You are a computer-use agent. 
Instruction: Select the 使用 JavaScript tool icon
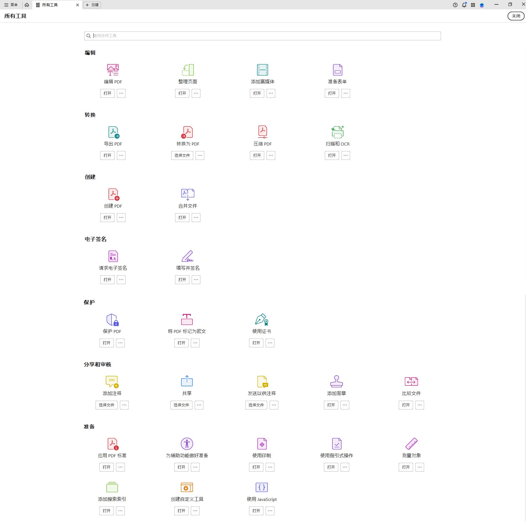(261, 487)
